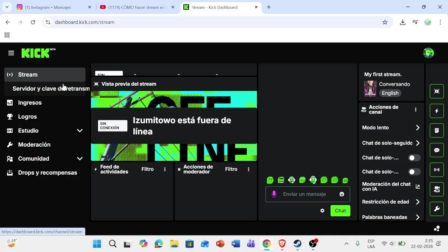Insert the angry green emote in chat
The width and height of the screenshot is (448, 252).
[281, 180]
